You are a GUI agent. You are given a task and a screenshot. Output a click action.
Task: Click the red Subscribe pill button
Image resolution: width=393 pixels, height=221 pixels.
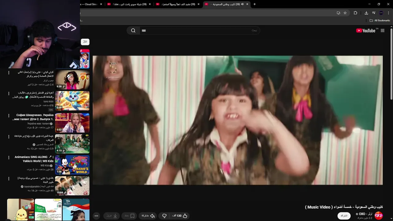pos(344,216)
